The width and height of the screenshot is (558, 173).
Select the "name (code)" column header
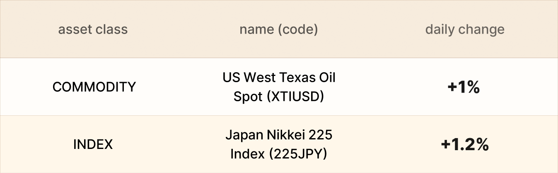[279, 29]
